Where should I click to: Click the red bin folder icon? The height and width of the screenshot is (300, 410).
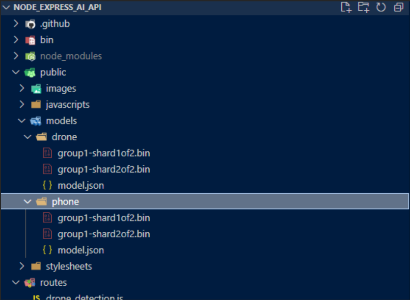30,40
